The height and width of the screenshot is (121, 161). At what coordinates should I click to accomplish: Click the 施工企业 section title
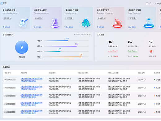[6, 67]
